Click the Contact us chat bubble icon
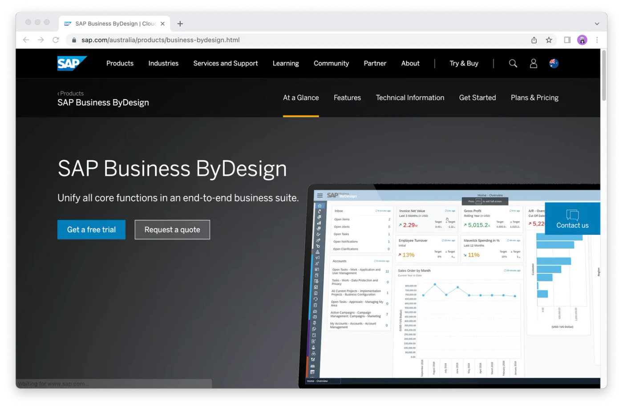This screenshot has width=623, height=408. coord(572,215)
